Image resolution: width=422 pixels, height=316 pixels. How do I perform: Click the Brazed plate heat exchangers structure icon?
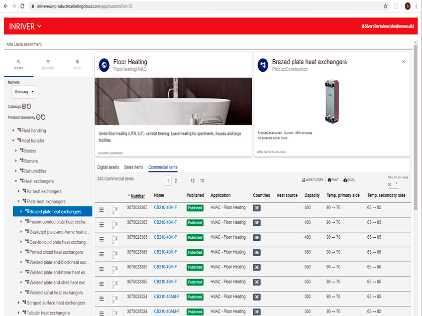[263, 65]
